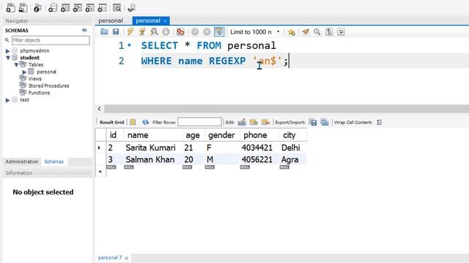Edit current row icon in result toolbar
This screenshot has width=469, height=263.
242,122
